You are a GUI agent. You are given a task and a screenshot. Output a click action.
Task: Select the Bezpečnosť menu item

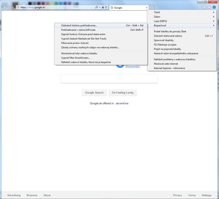182,25
